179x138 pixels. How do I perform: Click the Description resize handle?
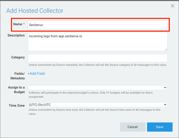pos(166,50)
